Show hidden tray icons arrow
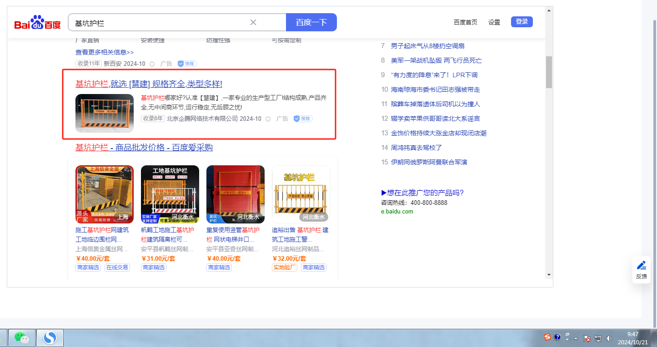This screenshot has width=657, height=347. click(x=576, y=338)
